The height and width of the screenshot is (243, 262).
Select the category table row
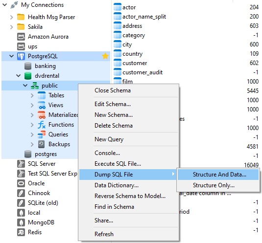tap(186, 35)
